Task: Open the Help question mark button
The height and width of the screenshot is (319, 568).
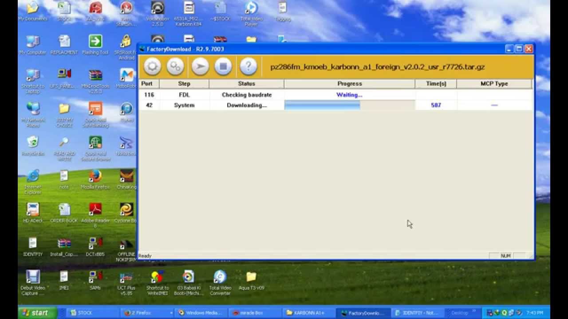Action: click(x=248, y=67)
